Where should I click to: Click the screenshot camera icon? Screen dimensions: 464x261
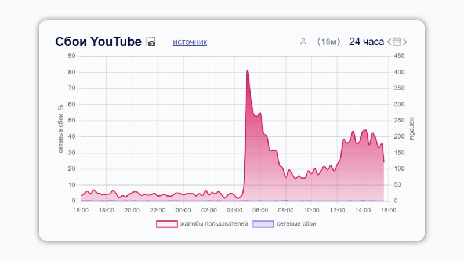pyautogui.click(x=151, y=42)
